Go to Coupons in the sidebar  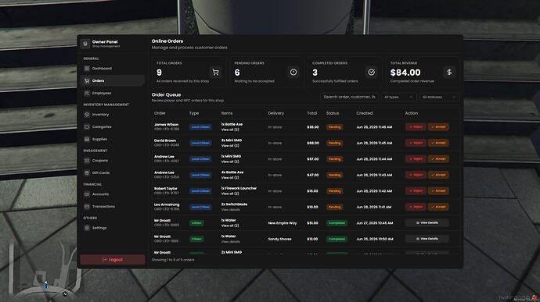tap(113, 161)
